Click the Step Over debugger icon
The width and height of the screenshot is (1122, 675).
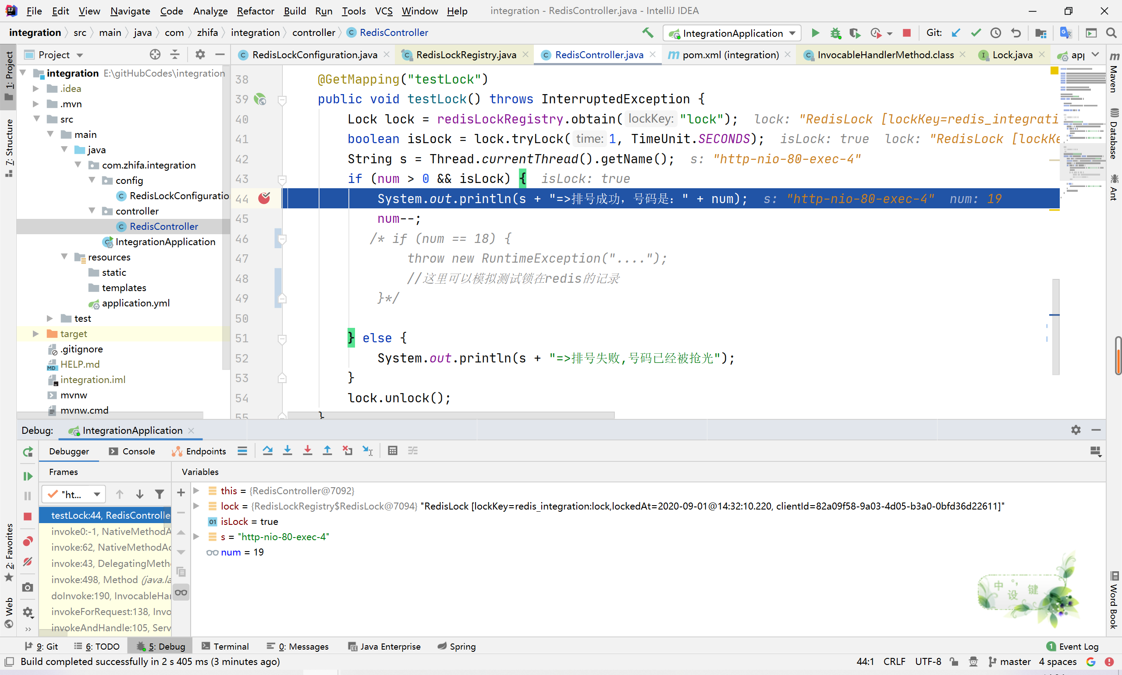click(x=267, y=451)
